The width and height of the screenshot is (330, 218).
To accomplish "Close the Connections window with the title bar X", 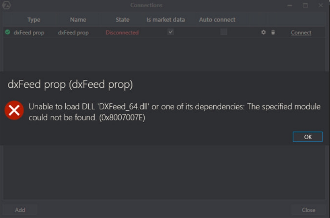I will (x=321, y=5).
